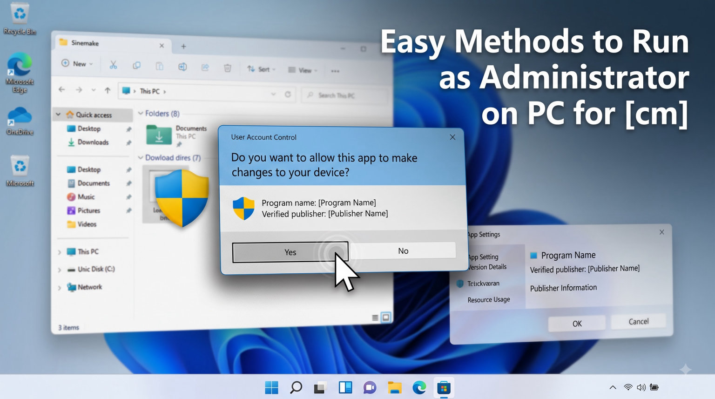Expand the Network tree node
The image size is (715, 399).
[59, 288]
